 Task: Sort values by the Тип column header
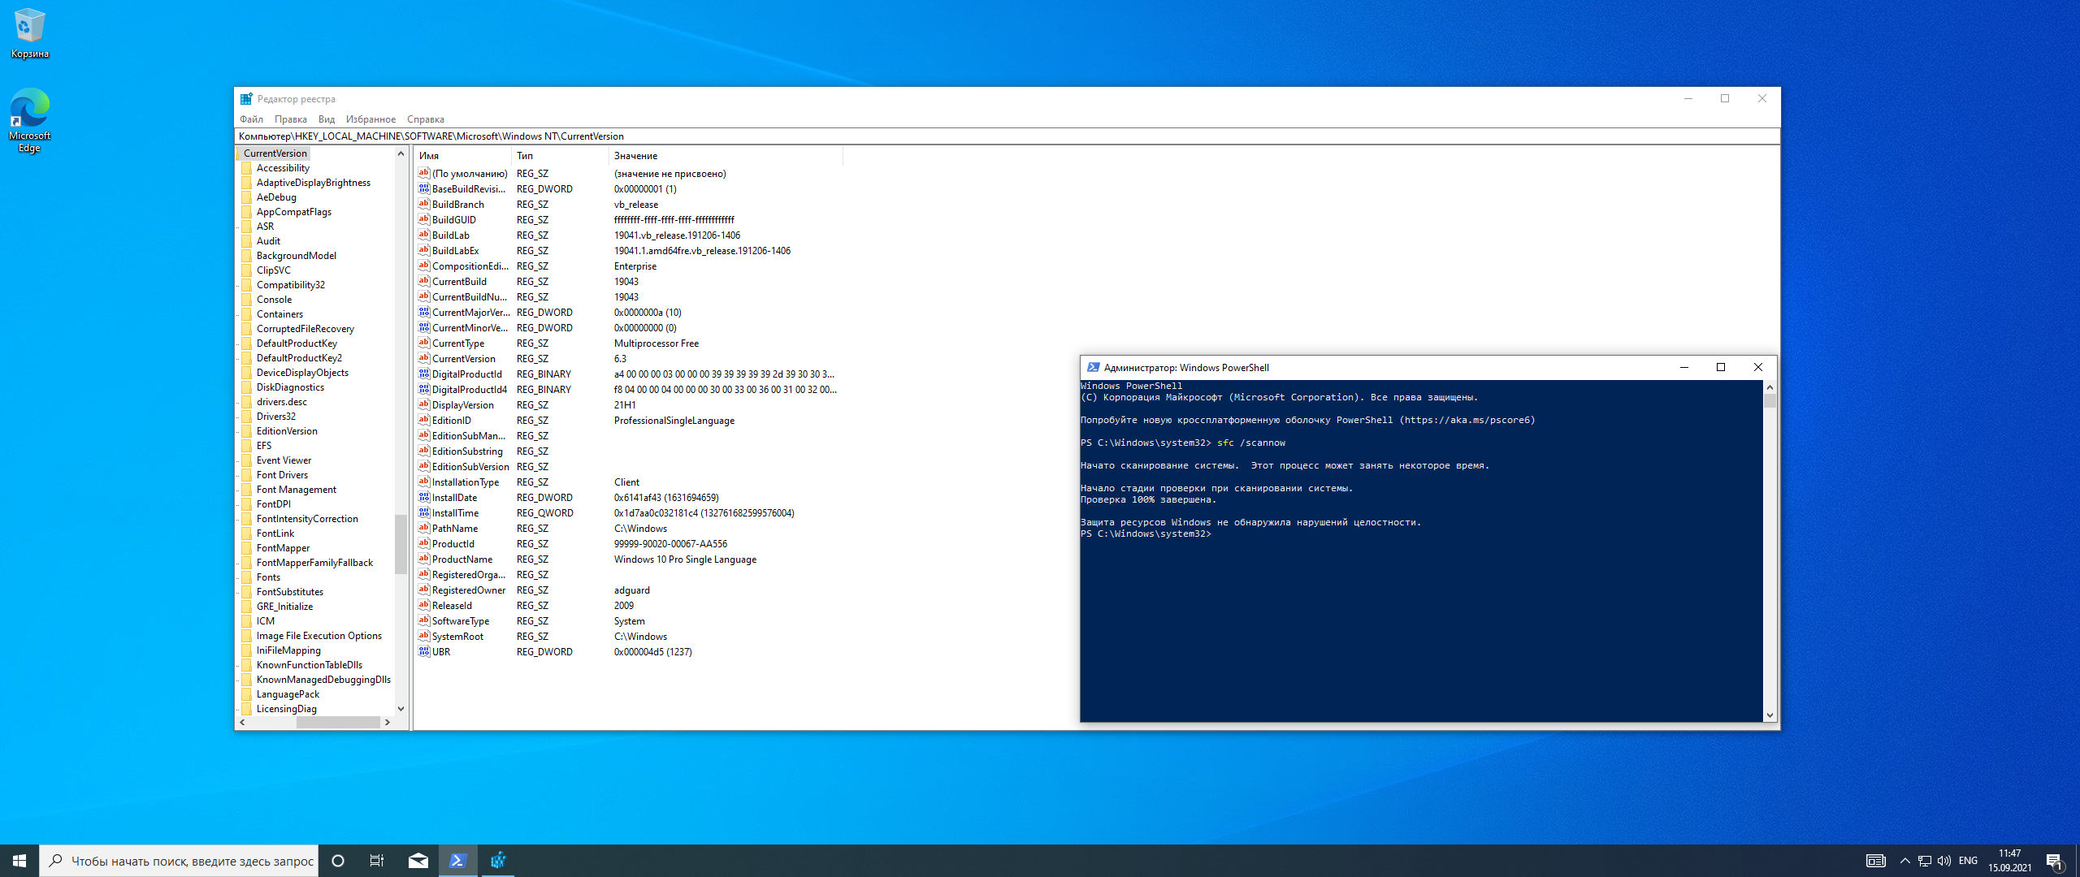(560, 156)
